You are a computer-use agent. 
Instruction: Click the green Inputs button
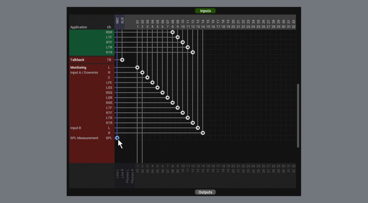pyautogui.click(x=205, y=11)
